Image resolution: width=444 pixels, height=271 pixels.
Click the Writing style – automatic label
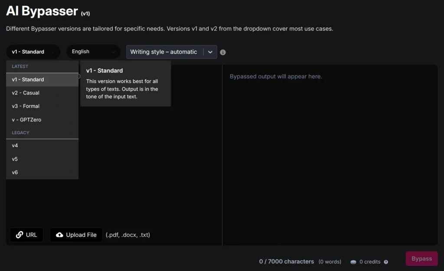point(164,52)
